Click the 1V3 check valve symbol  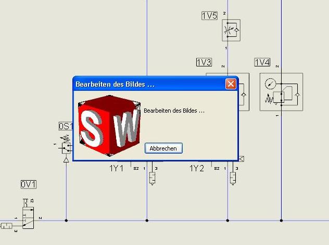[244, 95]
